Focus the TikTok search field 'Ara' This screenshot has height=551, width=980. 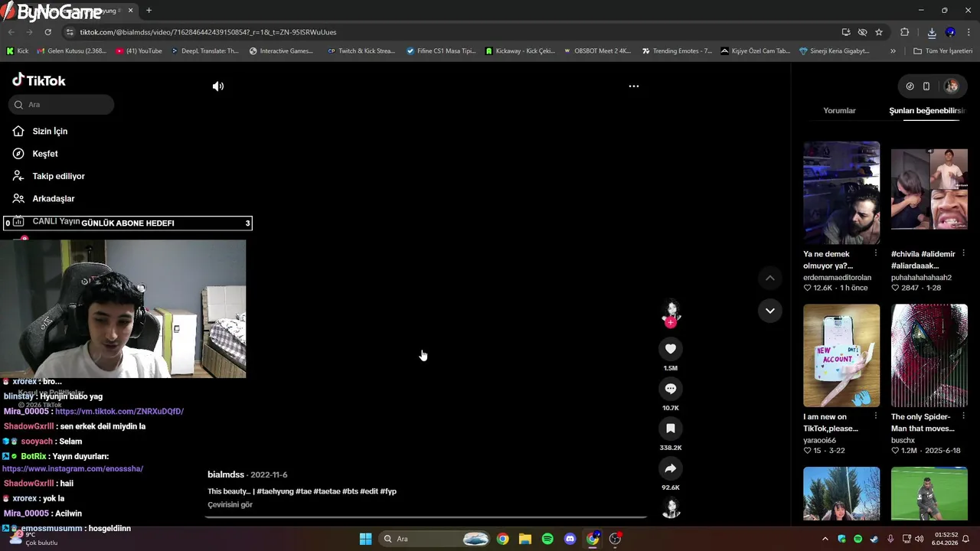61,105
